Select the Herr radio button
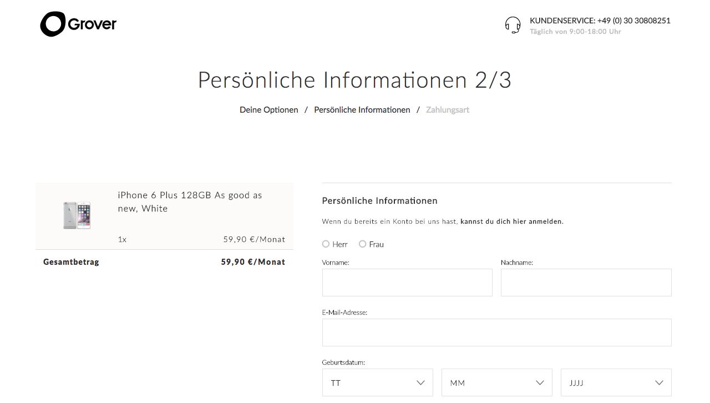This screenshot has width=710, height=403. click(326, 244)
